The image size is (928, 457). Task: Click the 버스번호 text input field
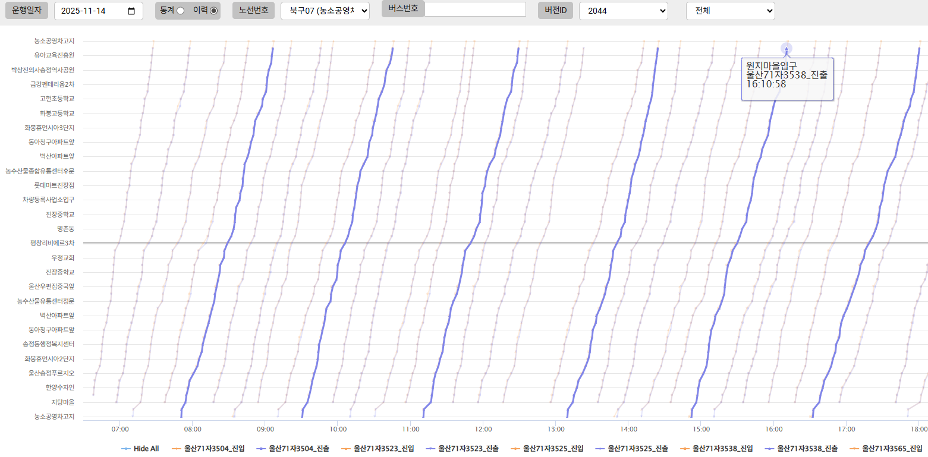(x=475, y=10)
